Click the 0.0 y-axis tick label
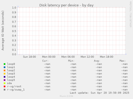The height and width of the screenshot is (99, 133). (14, 54)
